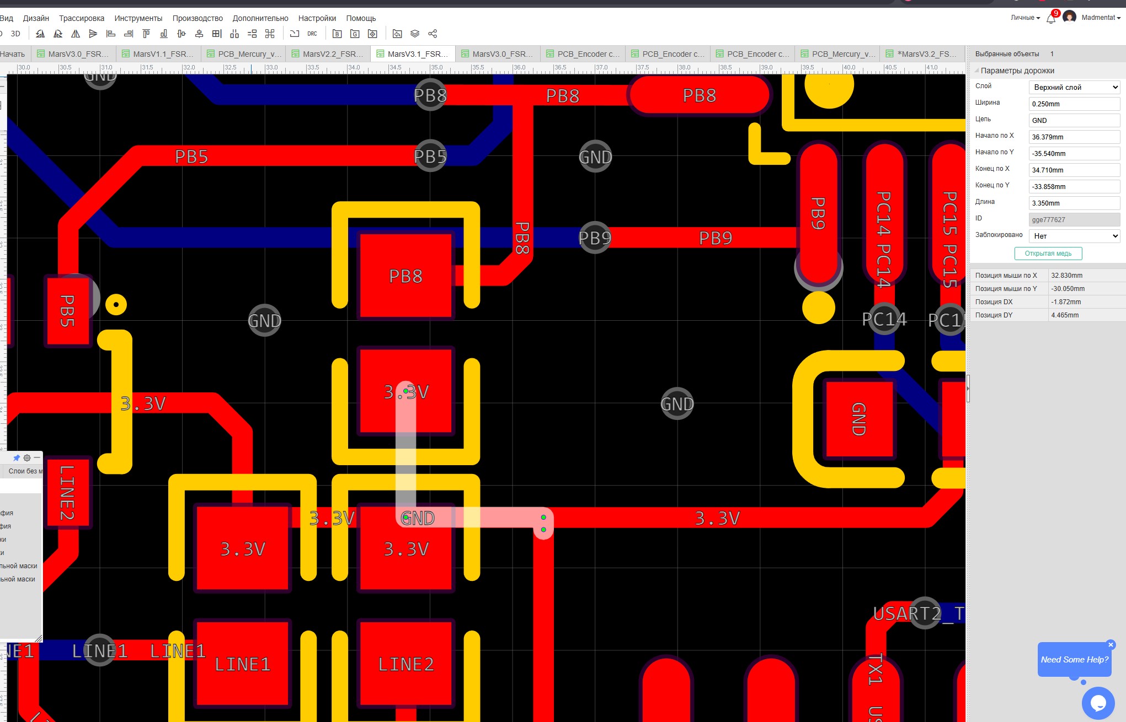Edit the Конец по Y field
This screenshot has height=722, width=1126.
pos(1074,186)
